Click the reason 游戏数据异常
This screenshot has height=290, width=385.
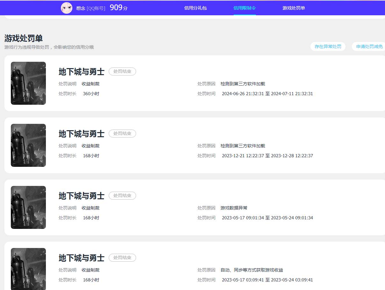click(x=234, y=208)
